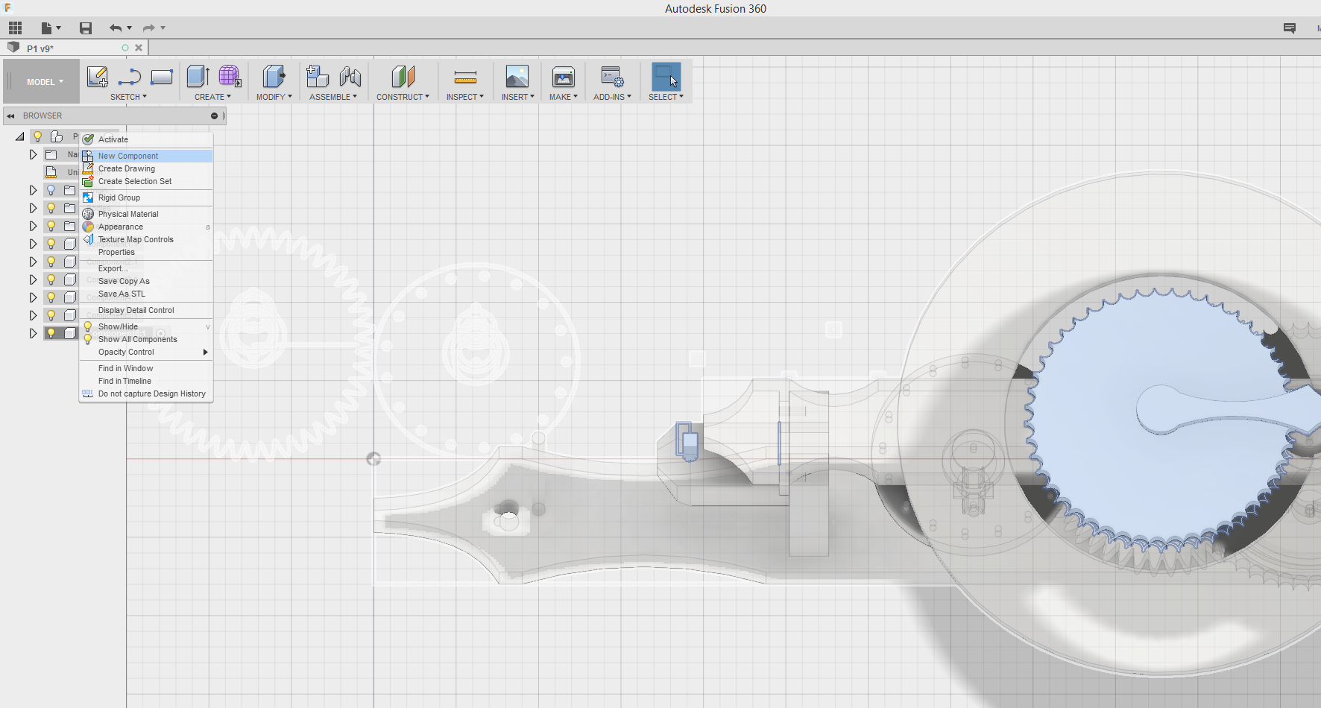
Task: Select Create Drawing from context menu
Action: coord(146,168)
